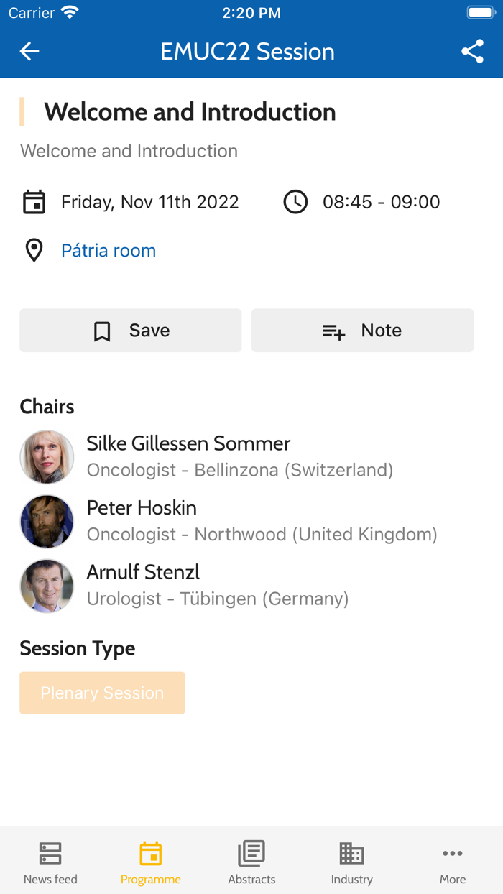The width and height of the screenshot is (503, 894).
Task: Select chair name Peter Hoskin
Action: 142,508
